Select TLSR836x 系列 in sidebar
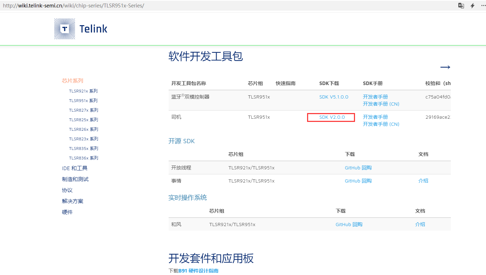Screen dimensions: 486x275 click(84, 158)
